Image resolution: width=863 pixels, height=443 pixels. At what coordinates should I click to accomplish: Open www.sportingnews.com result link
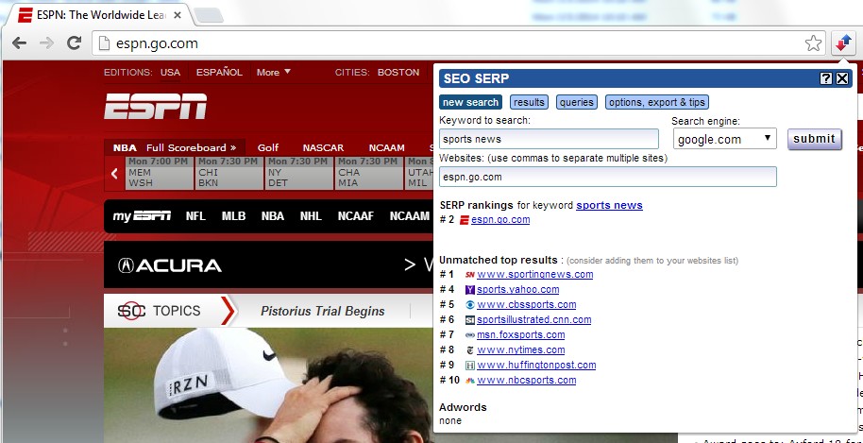535,274
